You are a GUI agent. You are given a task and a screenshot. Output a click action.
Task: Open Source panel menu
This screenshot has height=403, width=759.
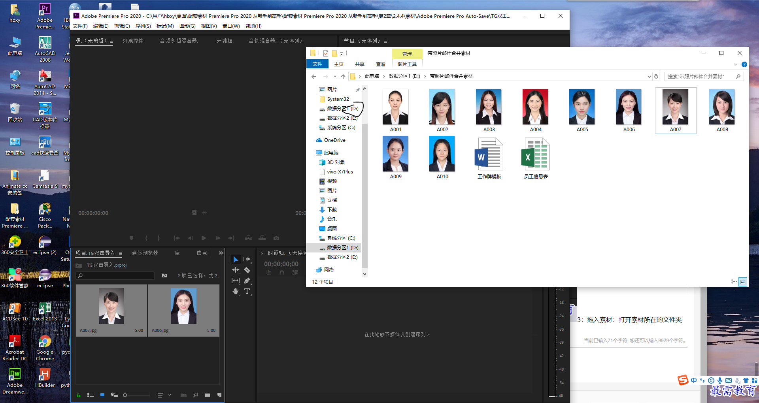111,41
